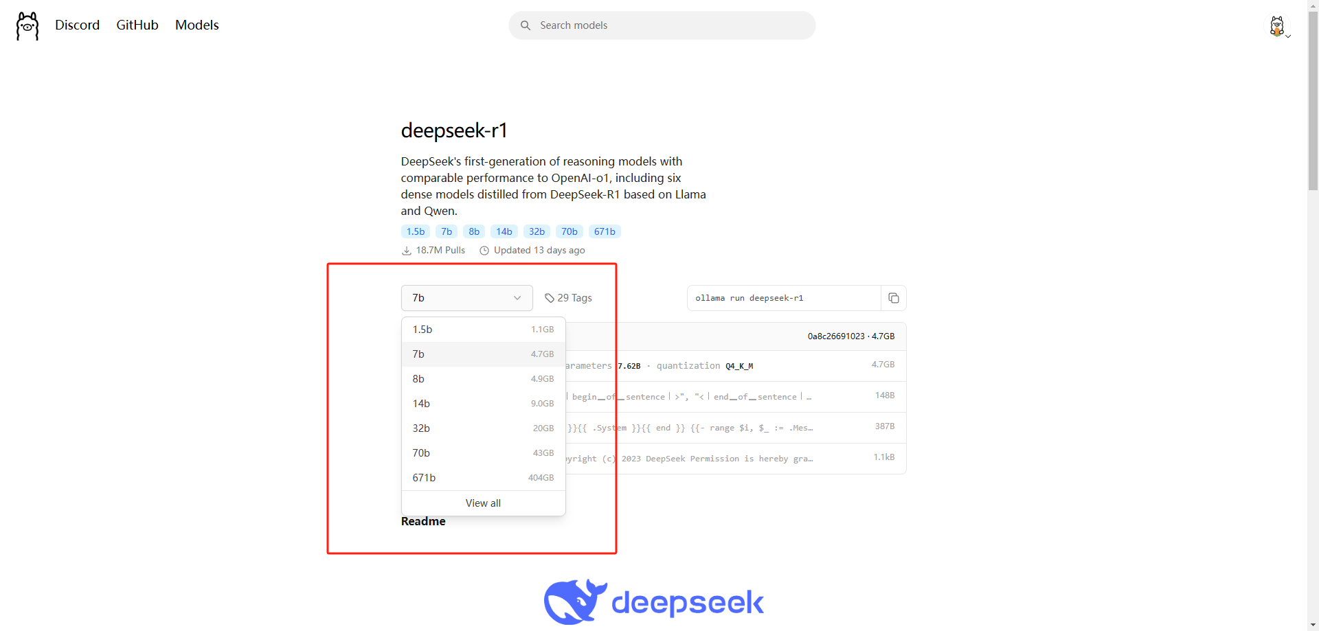The width and height of the screenshot is (1319, 631).
Task: Select the 14b model option
Action: coord(483,404)
